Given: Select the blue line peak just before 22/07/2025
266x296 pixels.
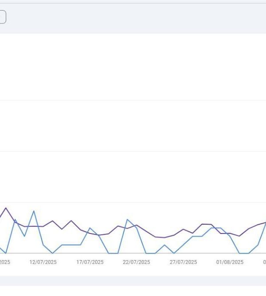Looking at the screenshot, I should click(x=127, y=219).
